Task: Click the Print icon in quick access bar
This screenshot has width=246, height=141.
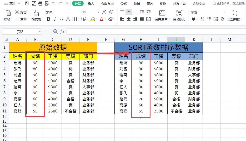Action: pyautogui.click(x=40, y=4)
